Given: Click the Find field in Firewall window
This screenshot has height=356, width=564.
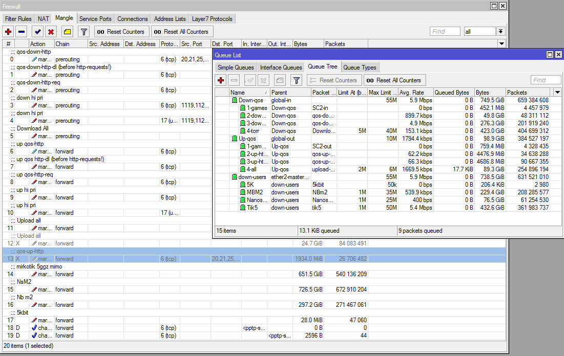Looking at the screenshot, I should point(445,32).
